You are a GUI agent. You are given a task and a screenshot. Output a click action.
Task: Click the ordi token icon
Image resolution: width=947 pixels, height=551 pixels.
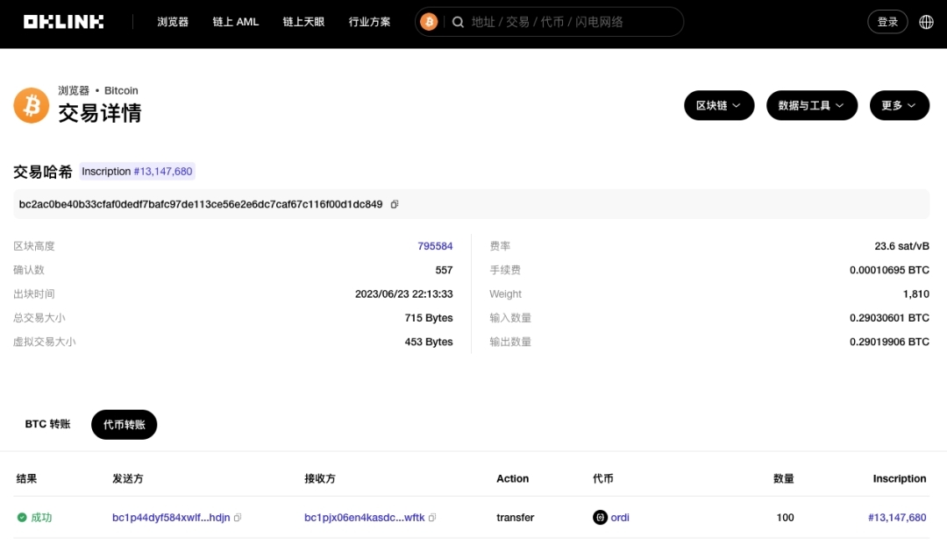(600, 517)
